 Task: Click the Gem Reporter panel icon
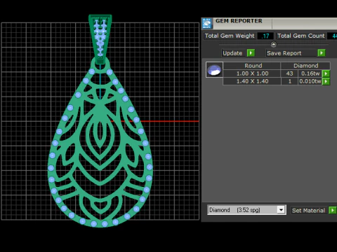(207, 24)
